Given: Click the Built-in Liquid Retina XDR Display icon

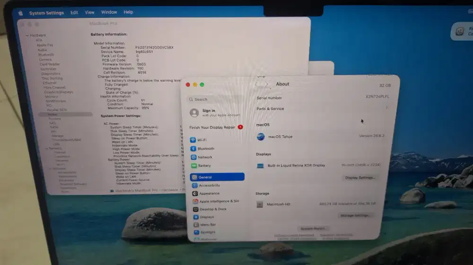Looking at the screenshot, I should (x=260, y=166).
